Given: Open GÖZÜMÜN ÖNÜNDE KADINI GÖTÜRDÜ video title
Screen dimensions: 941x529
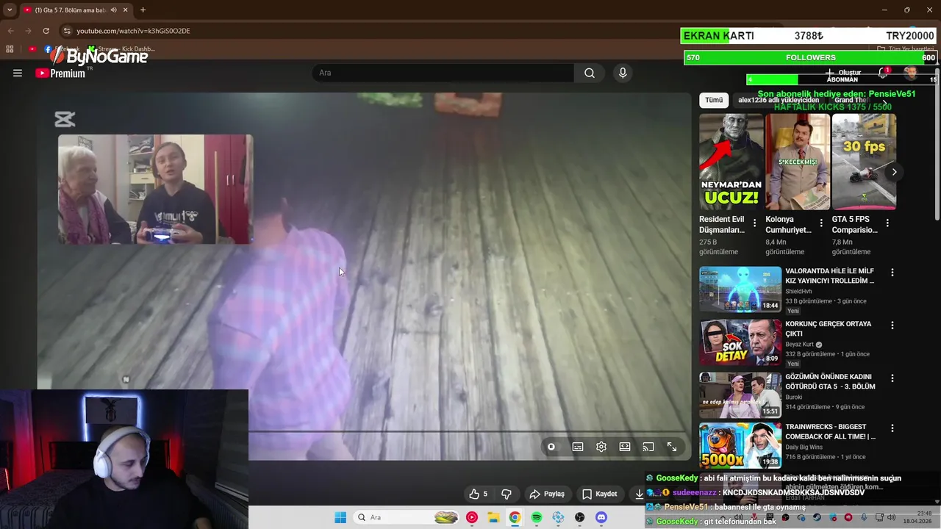Looking at the screenshot, I should 830,381.
